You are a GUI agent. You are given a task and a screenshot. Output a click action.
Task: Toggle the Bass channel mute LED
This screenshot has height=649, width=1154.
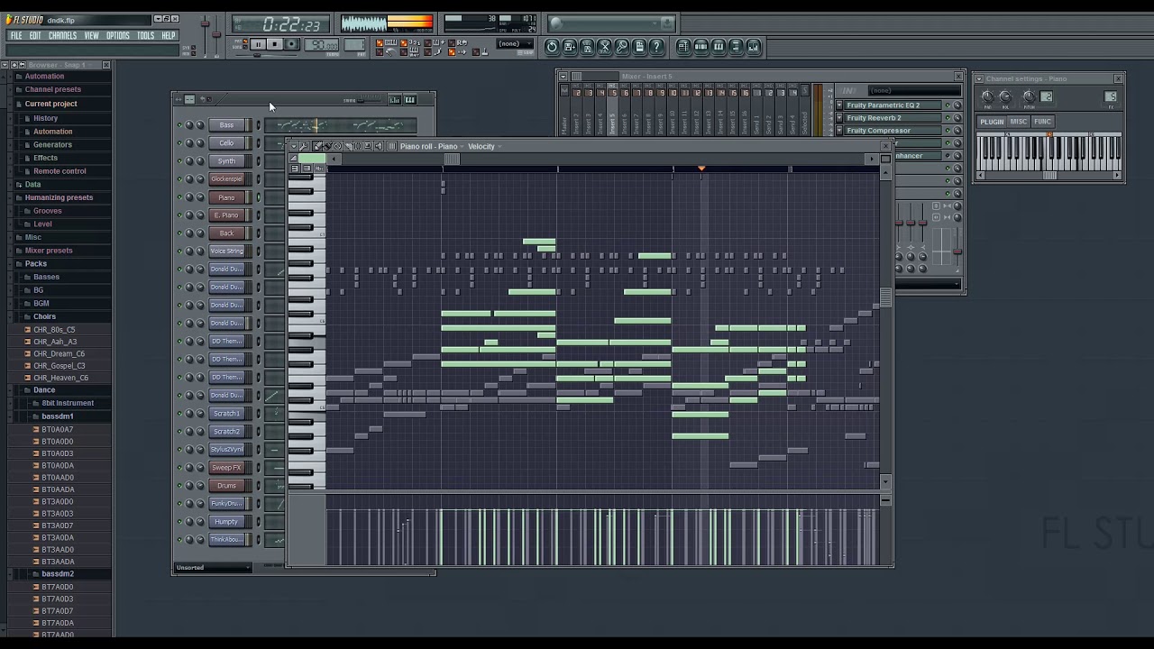coord(179,125)
